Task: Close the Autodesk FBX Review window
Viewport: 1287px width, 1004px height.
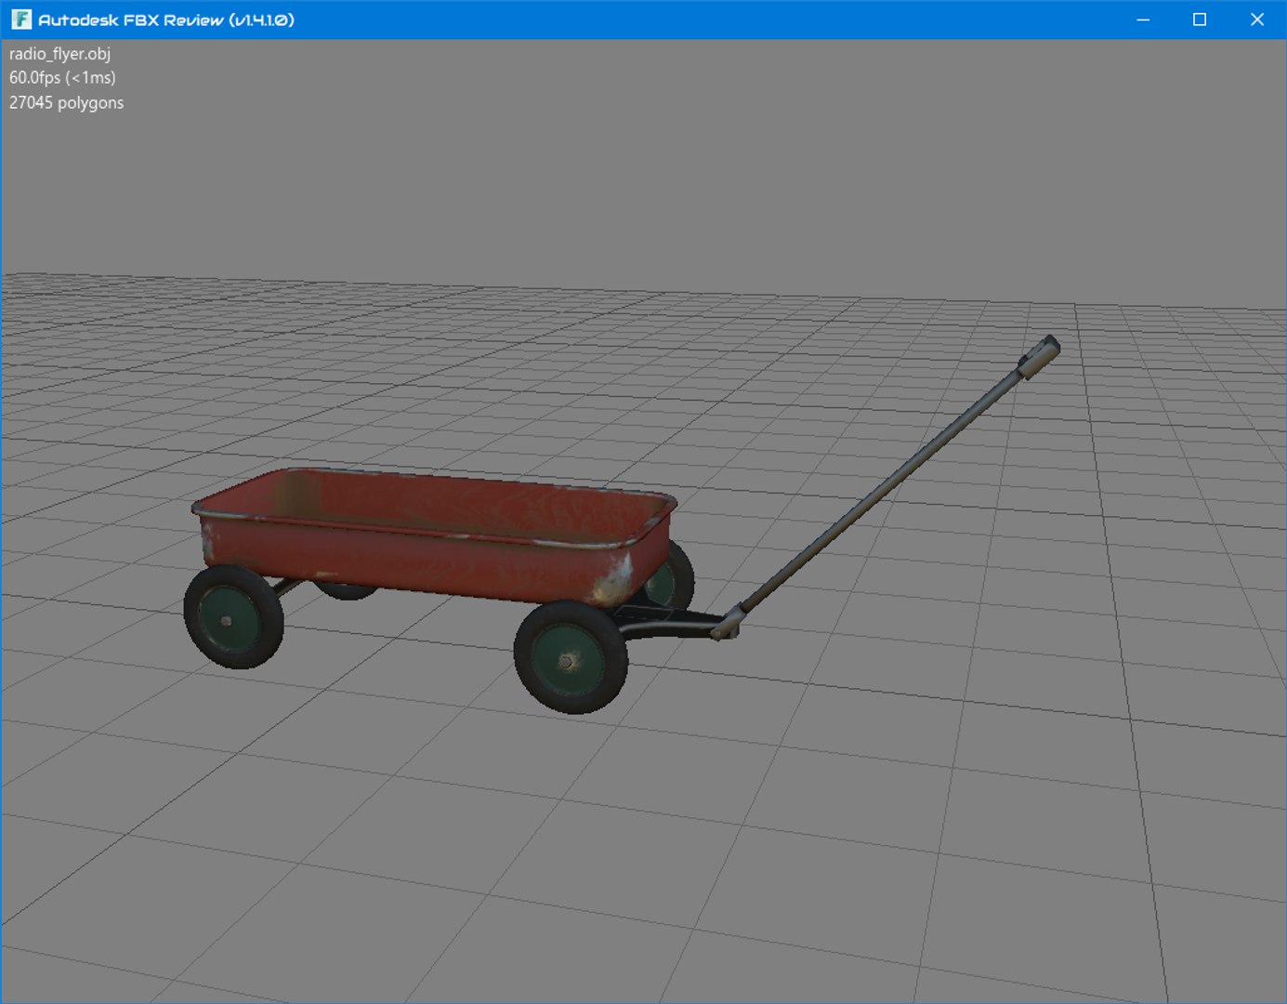Action: [1257, 20]
